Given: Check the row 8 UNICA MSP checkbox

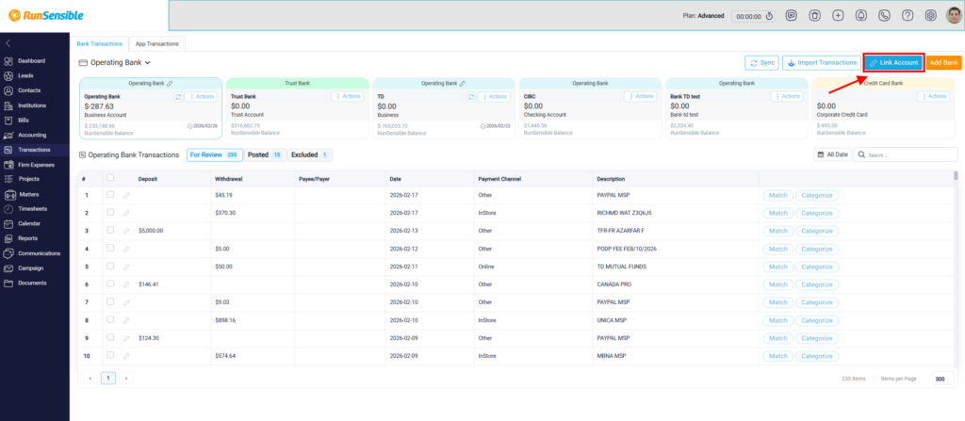Looking at the screenshot, I should pyautogui.click(x=110, y=319).
